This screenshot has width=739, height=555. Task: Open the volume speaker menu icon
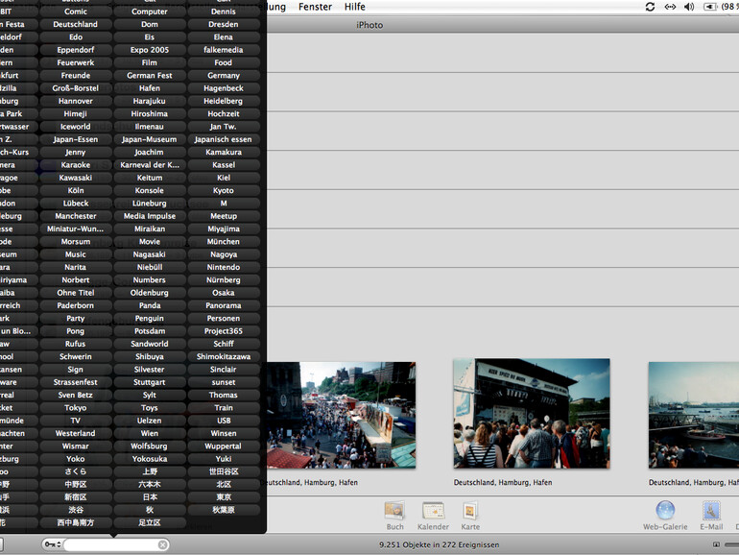pos(689,7)
